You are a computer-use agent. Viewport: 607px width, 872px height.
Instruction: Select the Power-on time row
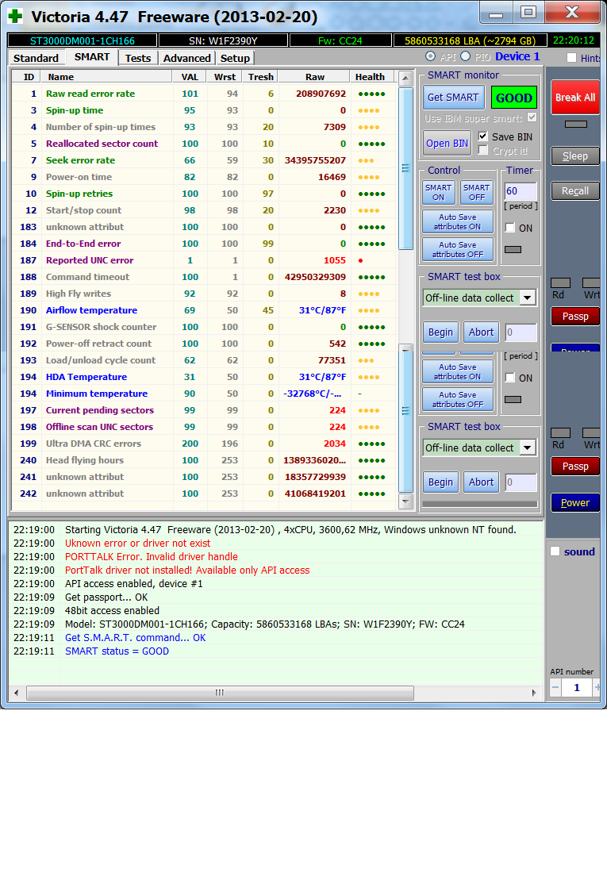click(x=204, y=177)
